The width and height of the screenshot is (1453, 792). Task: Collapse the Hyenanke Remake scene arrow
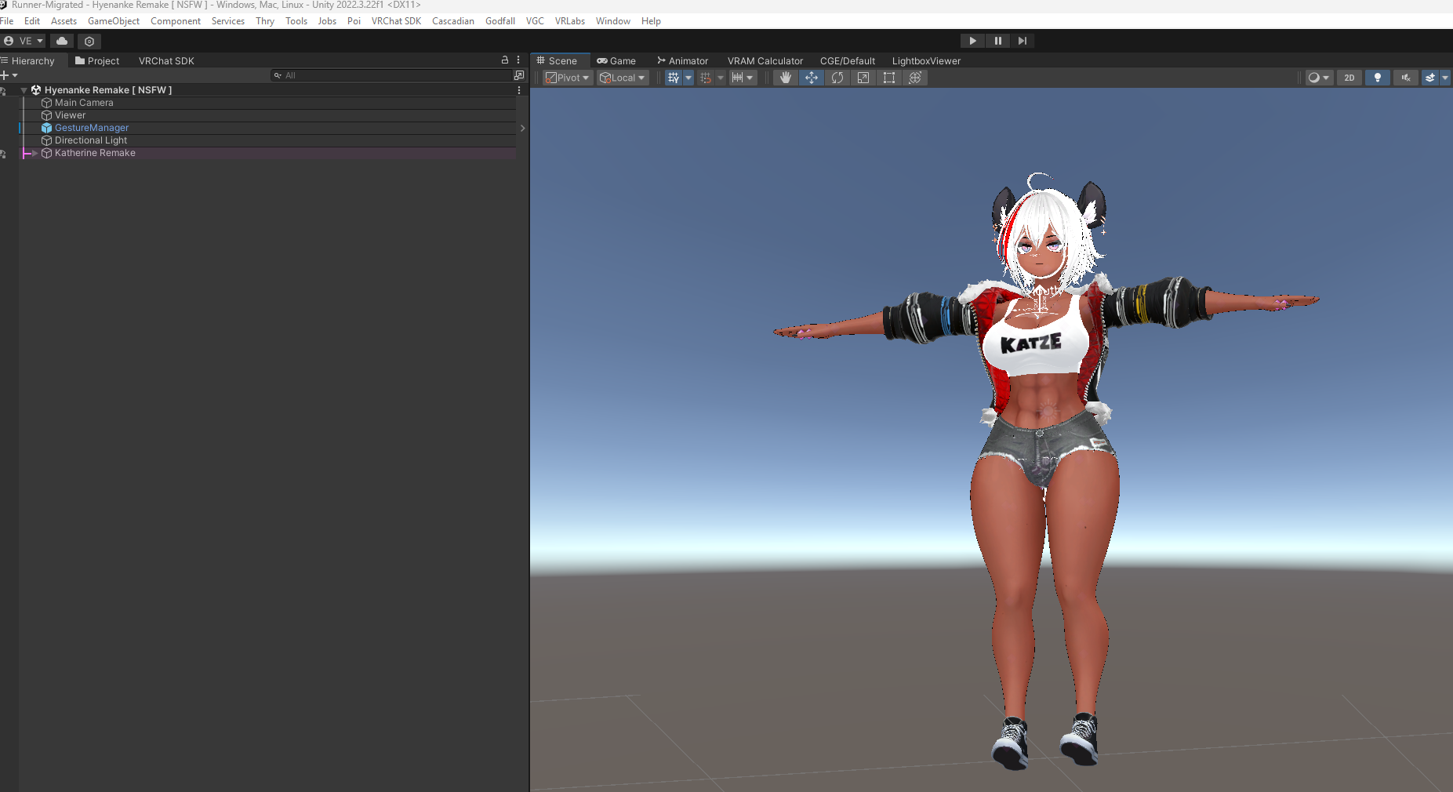pyautogui.click(x=24, y=91)
